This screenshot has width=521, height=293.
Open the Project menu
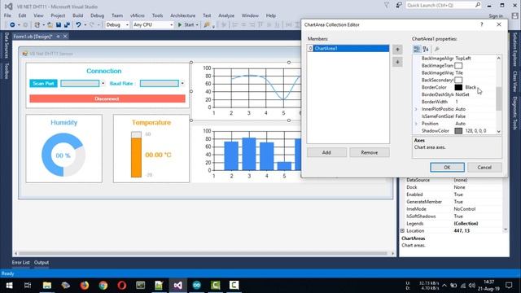point(58,15)
